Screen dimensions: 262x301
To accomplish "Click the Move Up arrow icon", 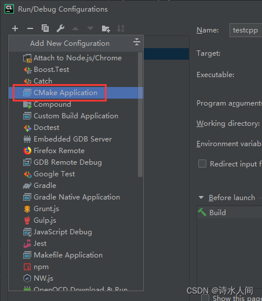I will [x=75, y=28].
